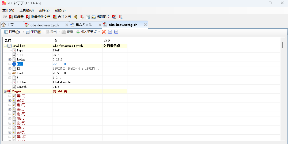Open the 工具箱 menu
The height and width of the screenshot is (144, 288).
[26, 10]
